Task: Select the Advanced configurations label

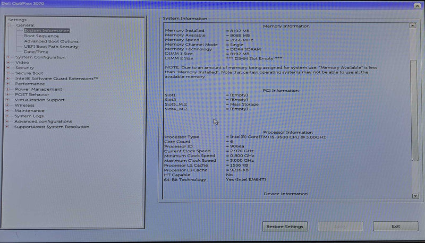Action: pos(43,121)
